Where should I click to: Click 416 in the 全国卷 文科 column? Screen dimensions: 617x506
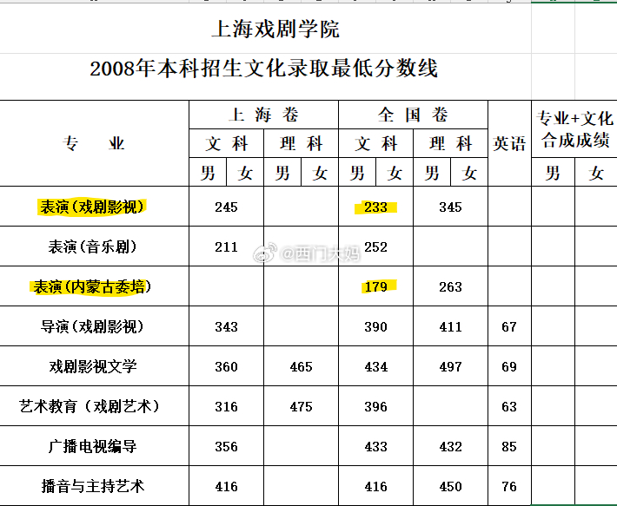(x=375, y=486)
